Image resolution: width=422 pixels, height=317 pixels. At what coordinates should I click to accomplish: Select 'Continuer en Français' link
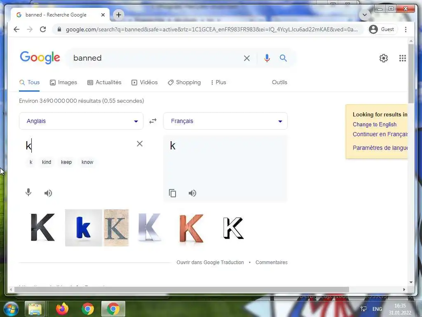coord(380,134)
